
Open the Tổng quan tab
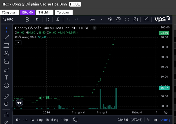click(x=9, y=12)
